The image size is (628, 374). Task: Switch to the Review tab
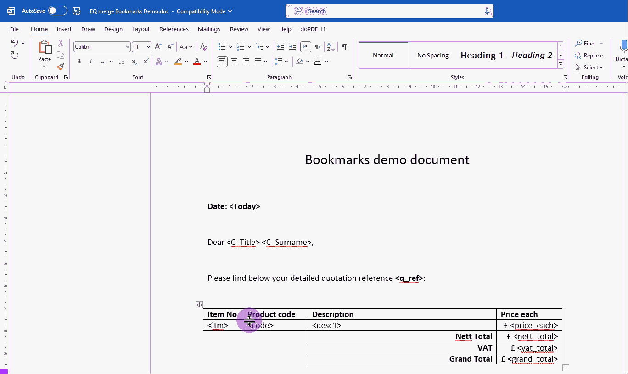pos(239,29)
